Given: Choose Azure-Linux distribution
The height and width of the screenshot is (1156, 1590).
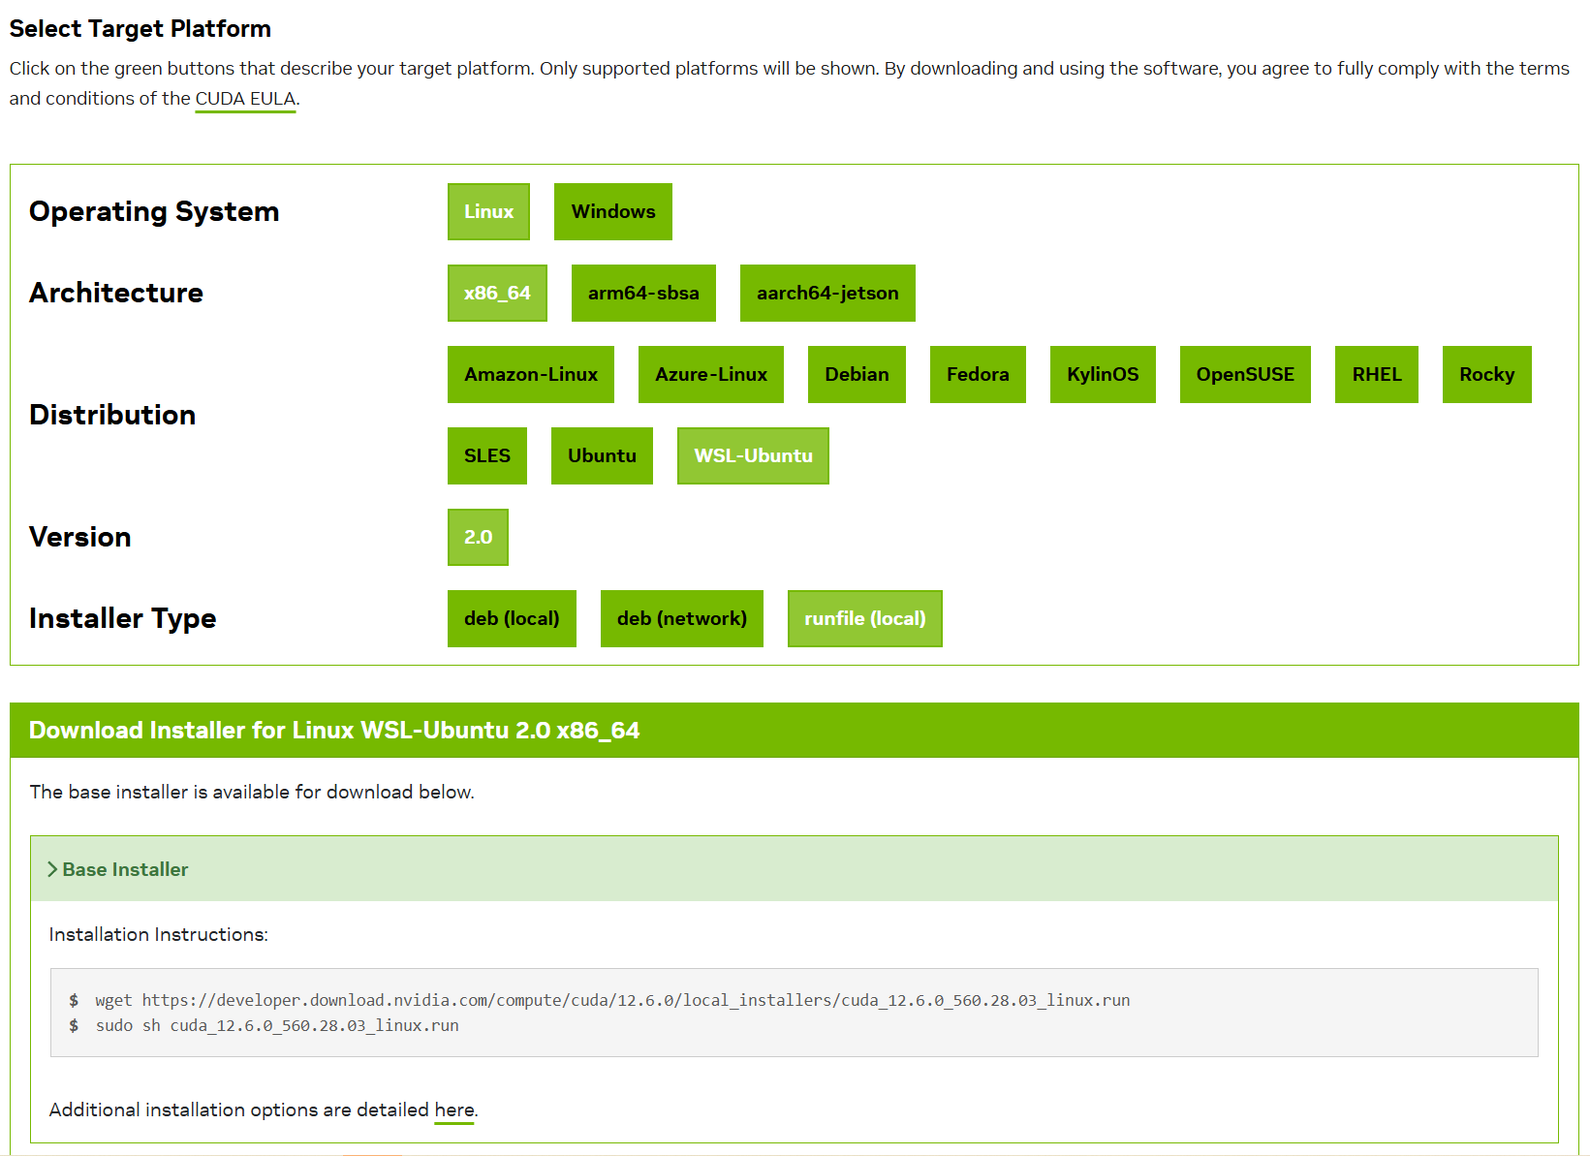Looking at the screenshot, I should coord(711,374).
